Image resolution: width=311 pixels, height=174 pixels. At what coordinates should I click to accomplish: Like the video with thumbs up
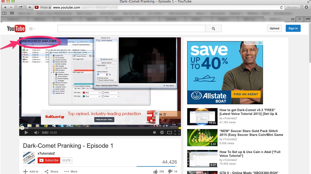pos(156,171)
